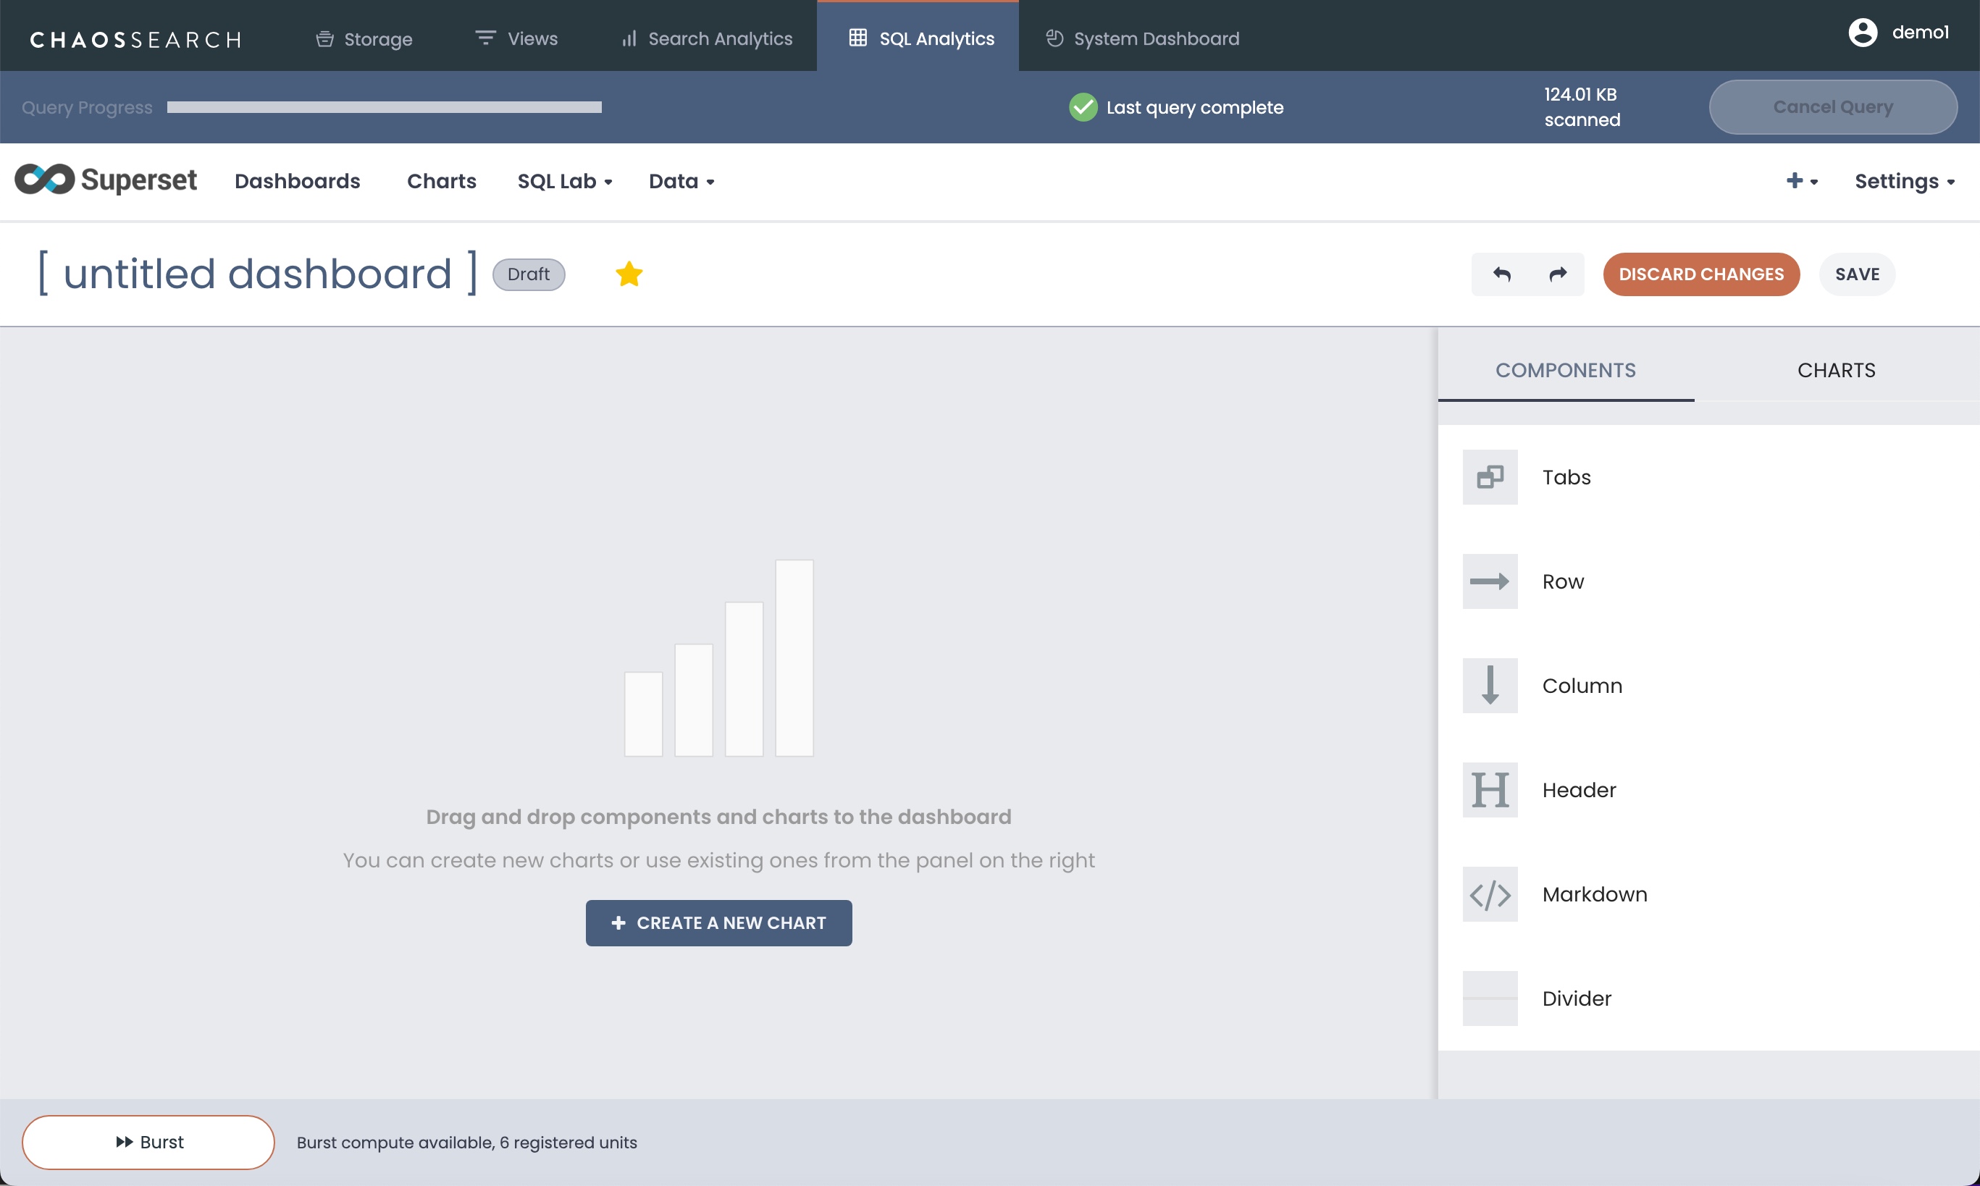This screenshot has height=1186, width=1980.
Task: Click the DISCARD CHANGES button
Action: [x=1701, y=274]
